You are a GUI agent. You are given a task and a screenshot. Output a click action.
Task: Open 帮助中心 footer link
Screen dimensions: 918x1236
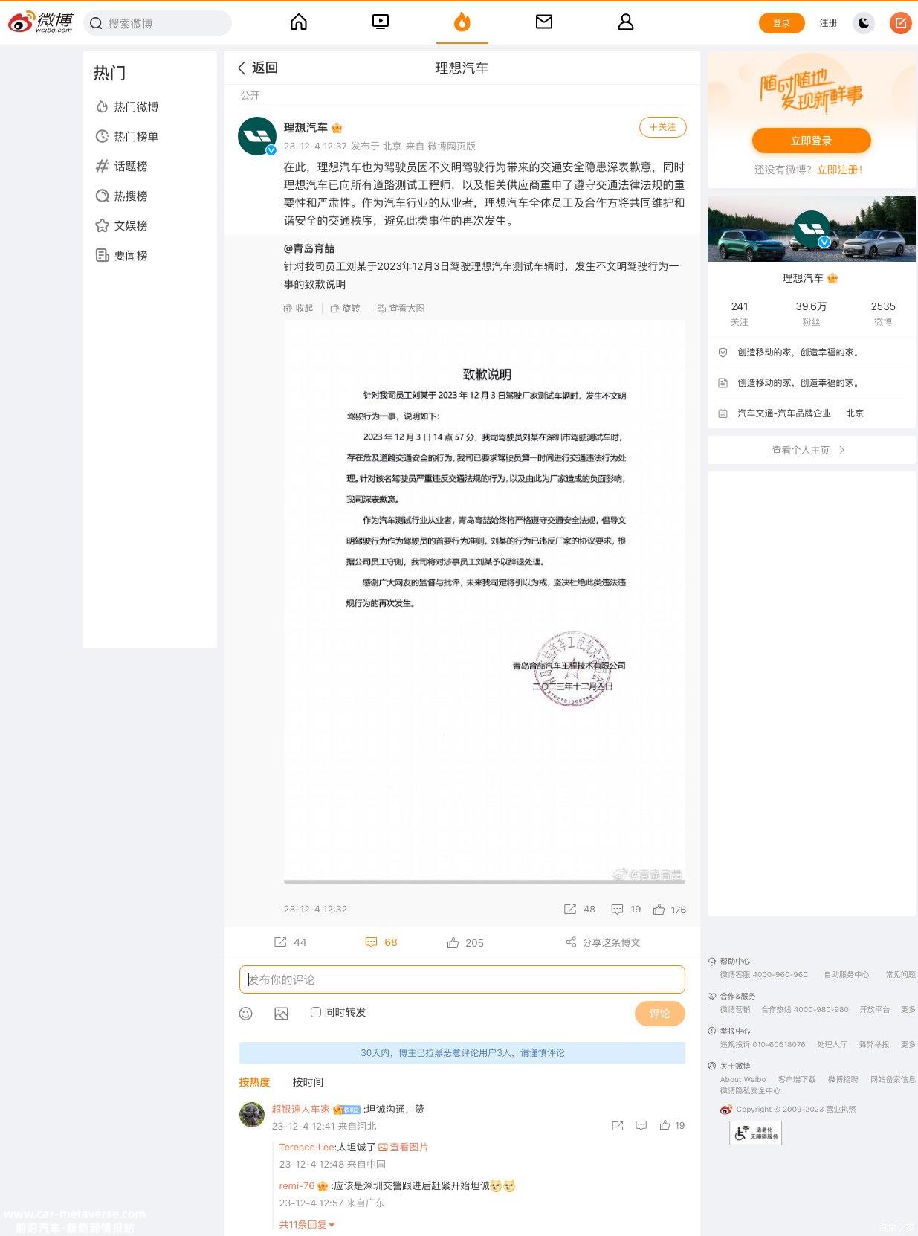point(734,961)
